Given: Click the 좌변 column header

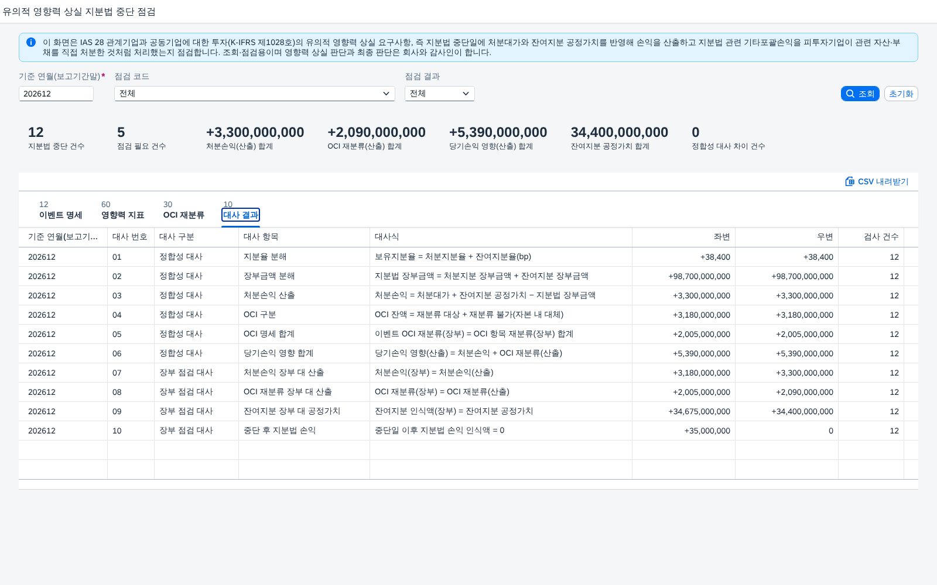Looking at the screenshot, I should [683, 237].
